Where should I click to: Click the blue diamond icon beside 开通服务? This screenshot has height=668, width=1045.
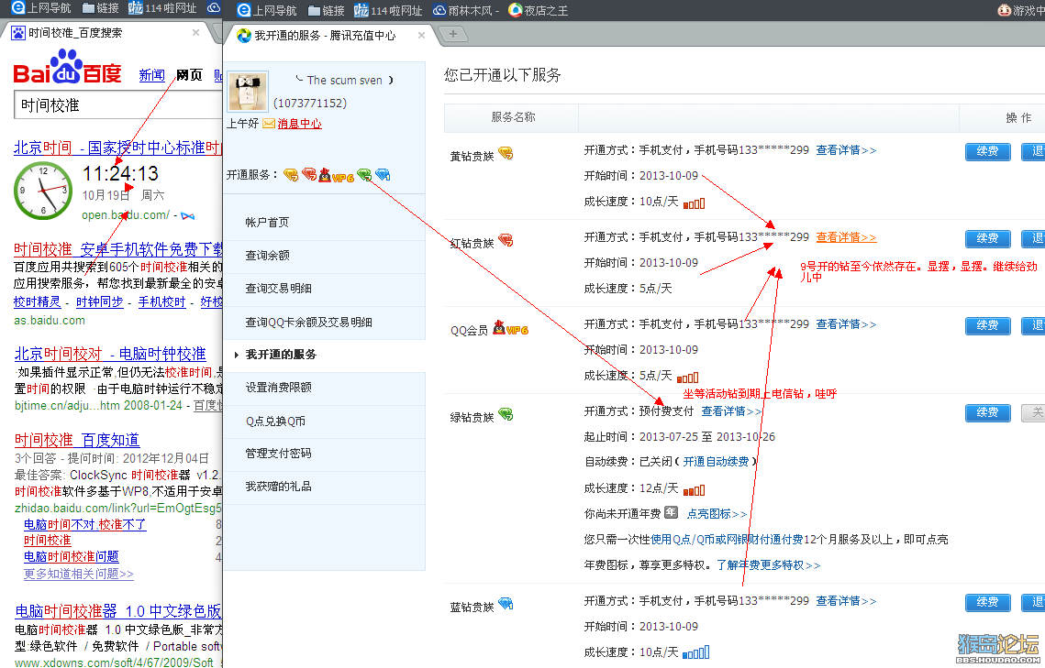[x=383, y=175]
